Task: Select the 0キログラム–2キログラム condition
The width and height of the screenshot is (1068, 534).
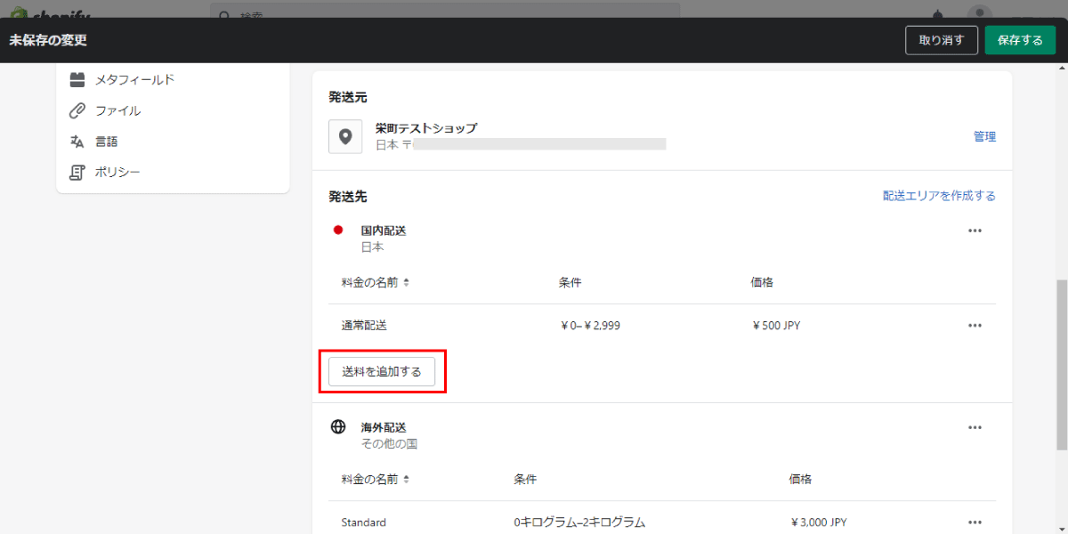Action: (579, 522)
